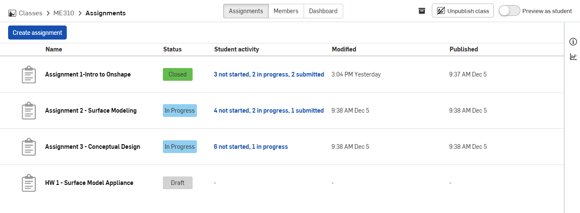Click the Unpublish class button

[463, 11]
